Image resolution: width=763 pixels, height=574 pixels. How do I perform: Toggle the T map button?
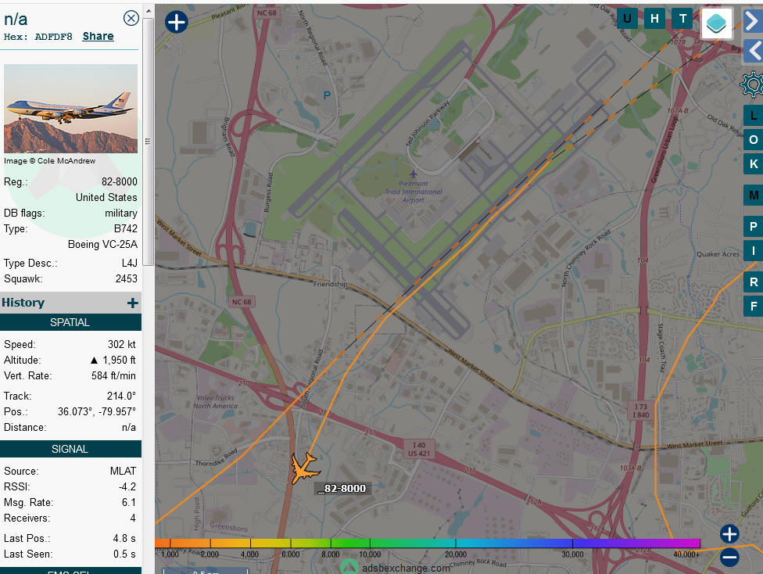[x=682, y=19]
